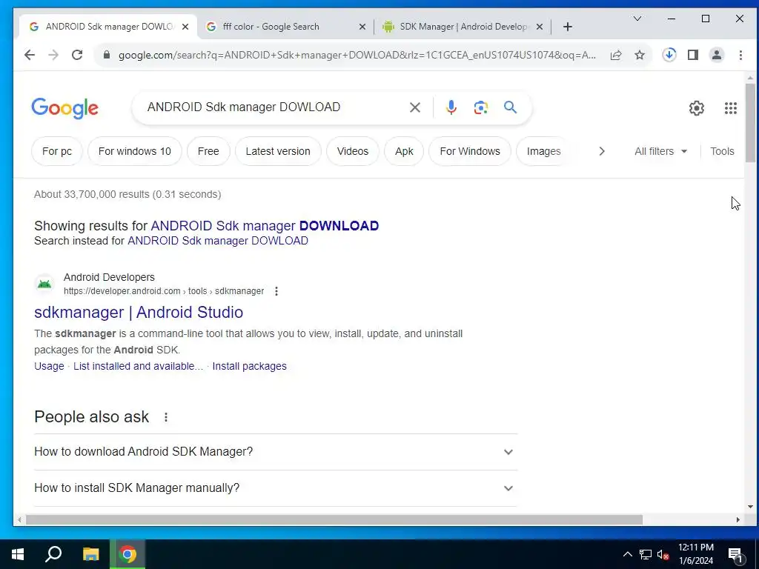Click corrected query ANDROID Sdk manager DOWNLOAD

point(265,226)
